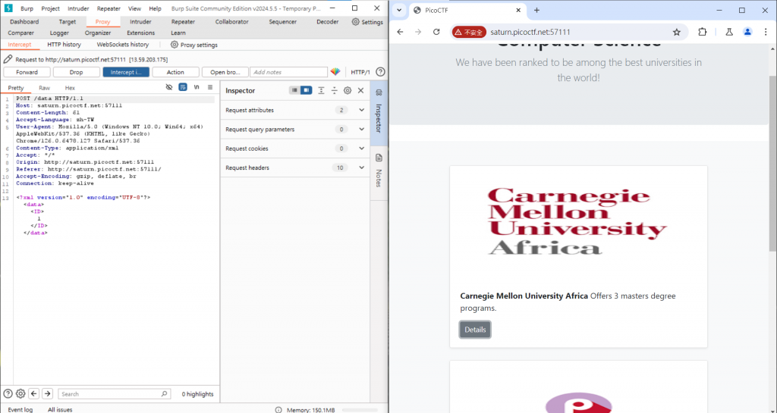Open All issues in status bar
Screen dimensions: 777x413
60,409
